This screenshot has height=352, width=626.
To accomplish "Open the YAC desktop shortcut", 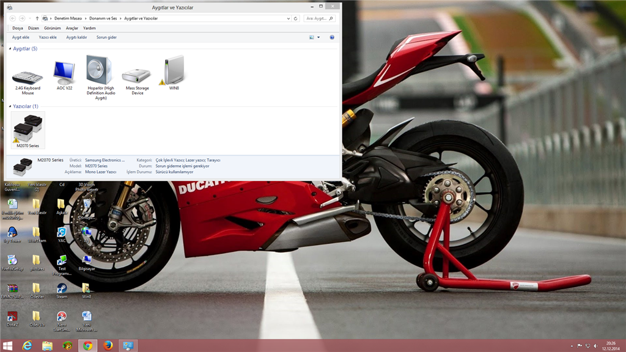I will coord(62,235).
